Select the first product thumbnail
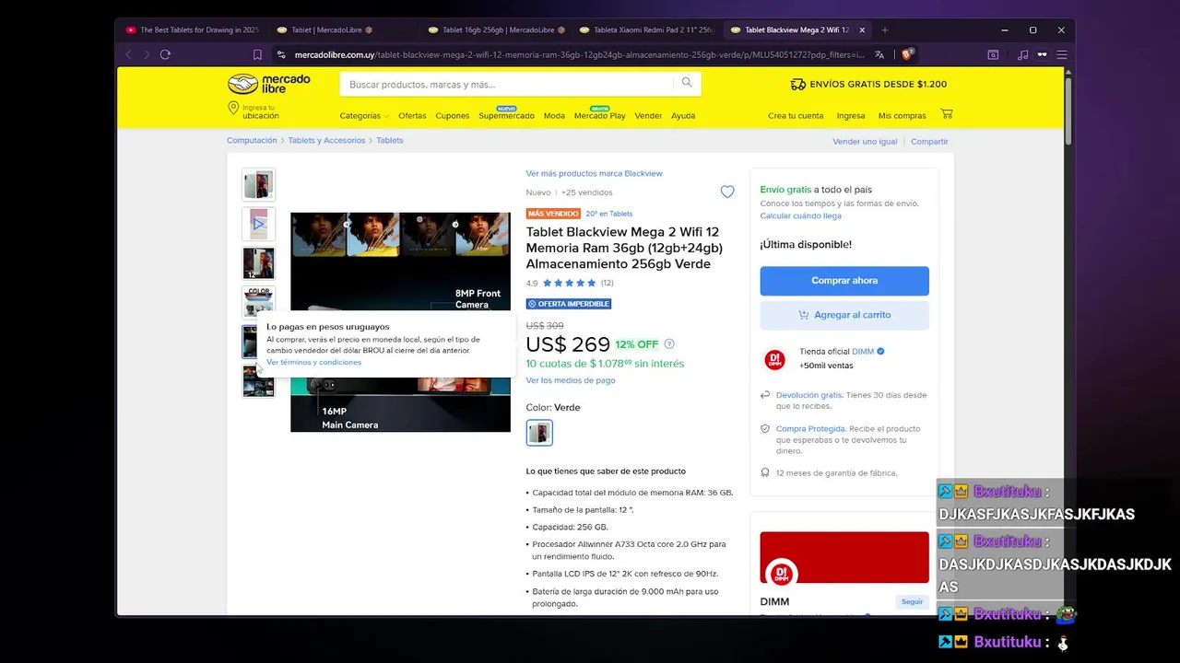The height and width of the screenshot is (663, 1180). pyautogui.click(x=258, y=184)
